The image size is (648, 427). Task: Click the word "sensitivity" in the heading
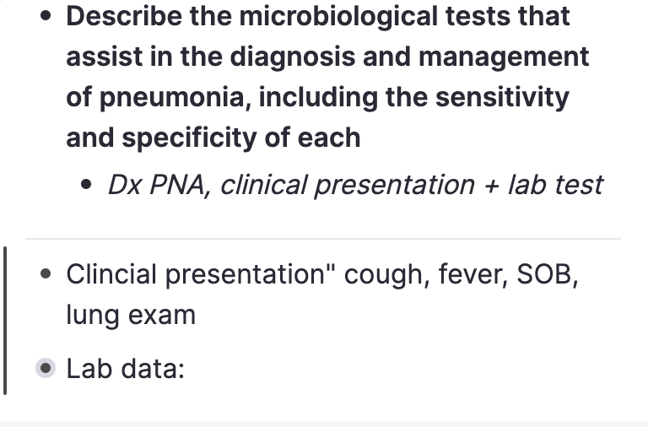point(502,97)
